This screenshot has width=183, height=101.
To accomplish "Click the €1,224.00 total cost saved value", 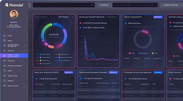I will (x=54, y=35).
